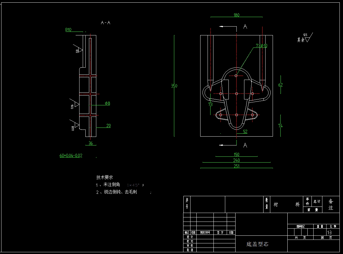This screenshot has height=254, width=343.
Task: Click the A-A section view label
Action: pos(105,23)
